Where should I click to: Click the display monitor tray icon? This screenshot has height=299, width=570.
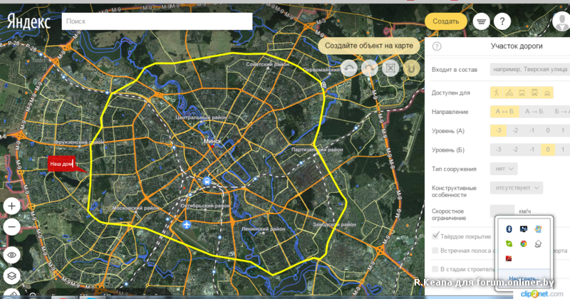524,229
